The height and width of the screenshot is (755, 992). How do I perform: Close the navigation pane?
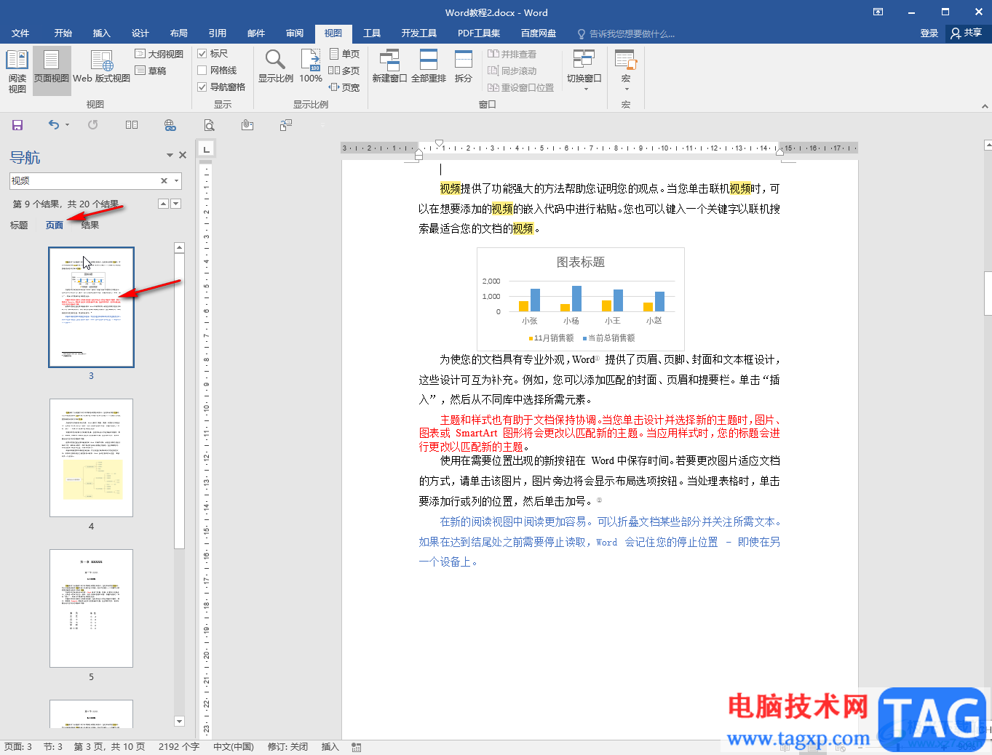(x=183, y=155)
